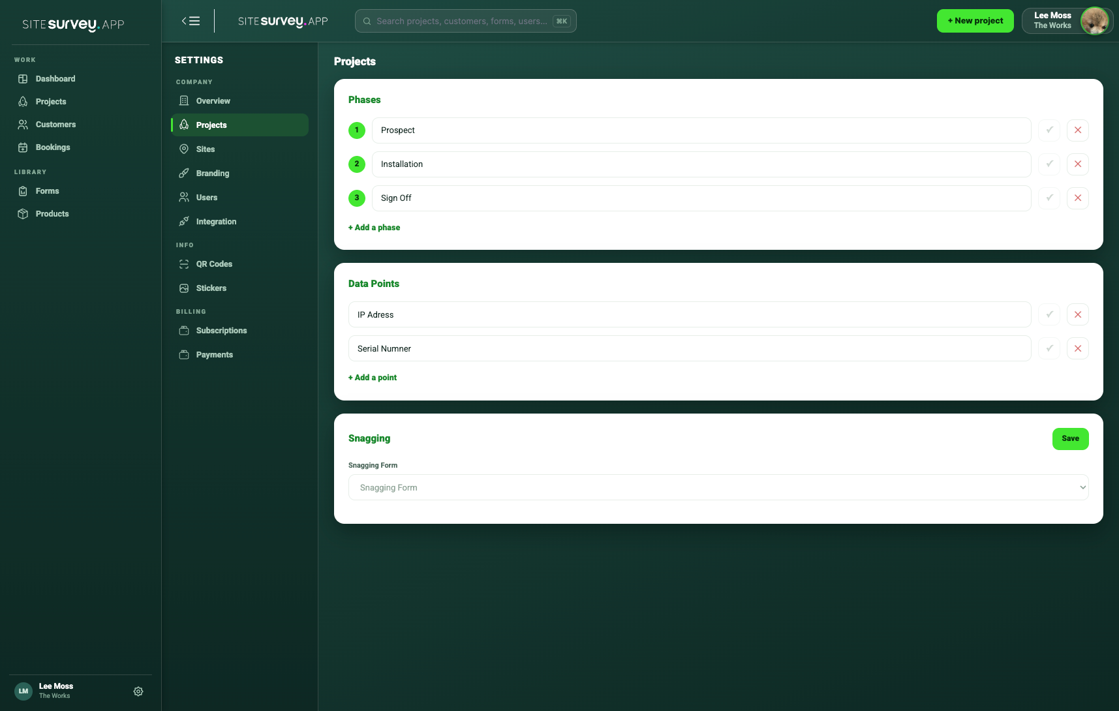The image size is (1119, 711).
Task: Delete the IP Adress data point
Action: pos(1078,314)
